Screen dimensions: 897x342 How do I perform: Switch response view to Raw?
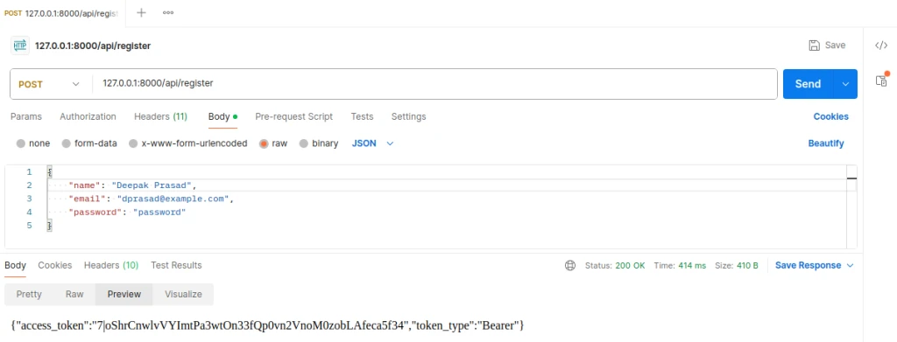(x=74, y=295)
